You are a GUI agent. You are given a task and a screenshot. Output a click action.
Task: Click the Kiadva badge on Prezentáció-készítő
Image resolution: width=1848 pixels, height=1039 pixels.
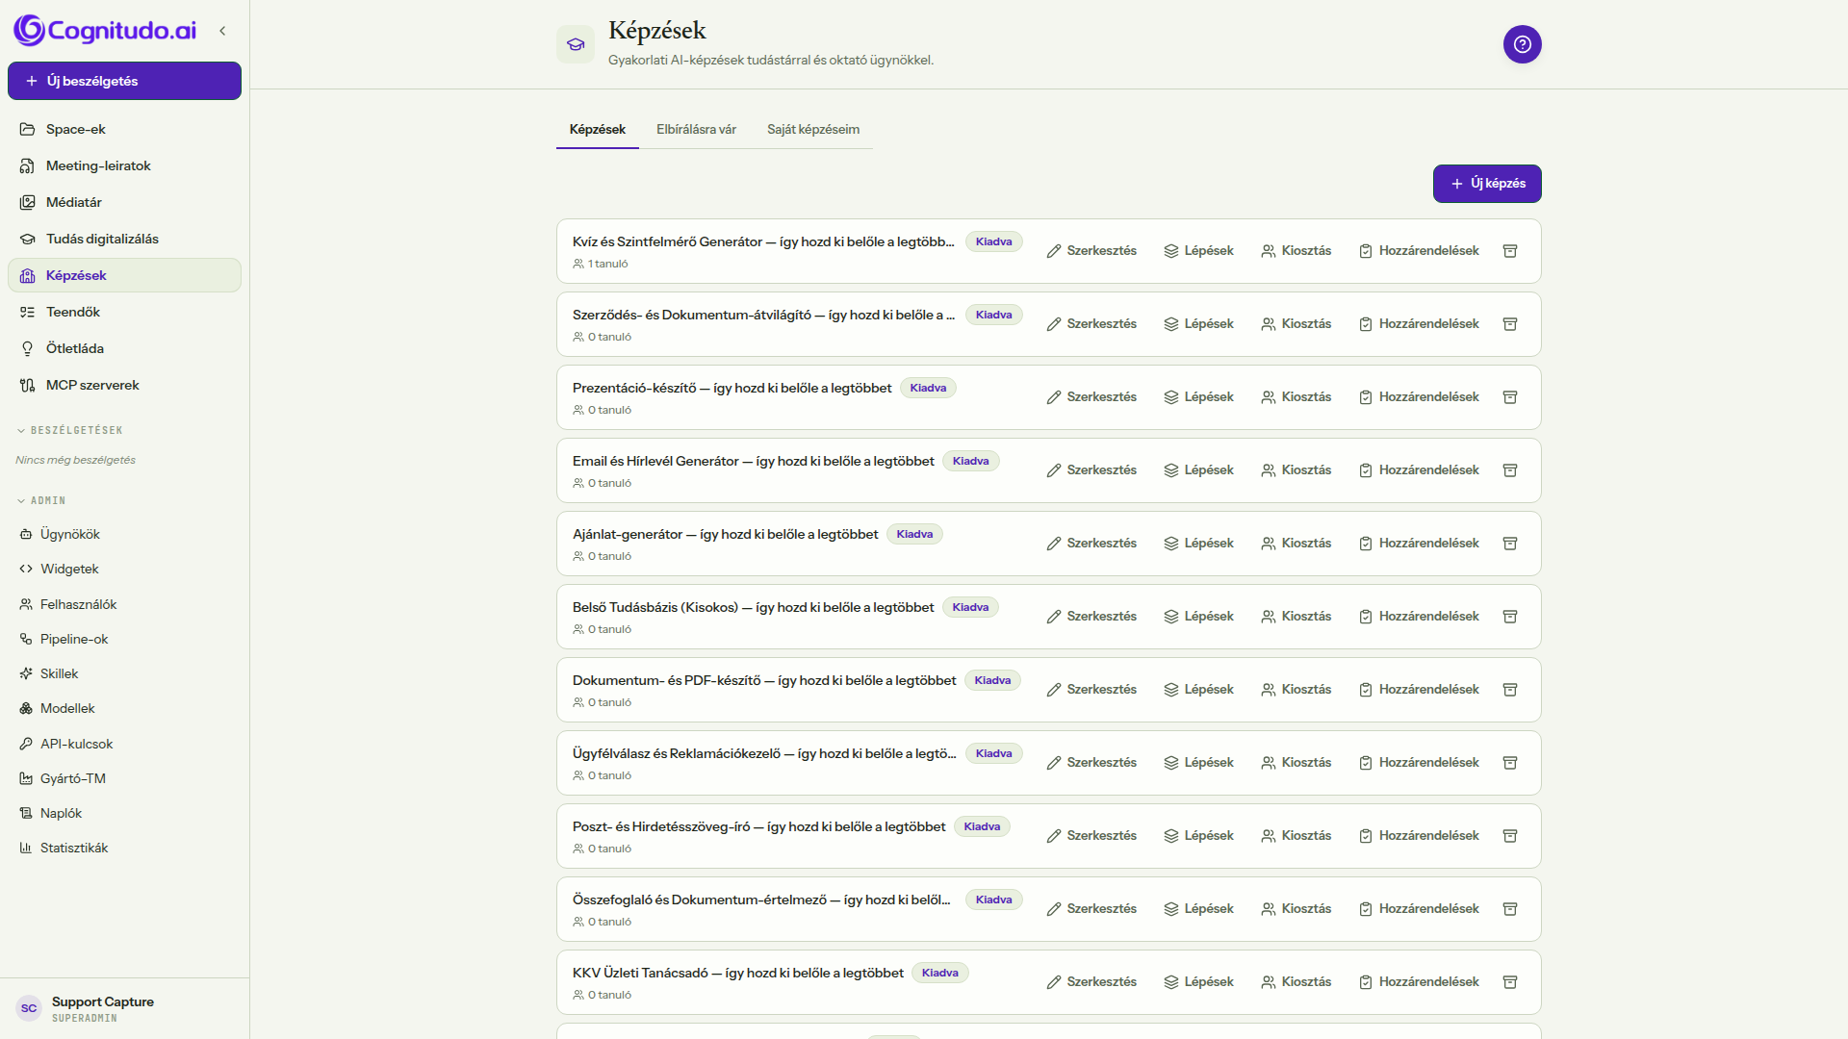click(928, 388)
